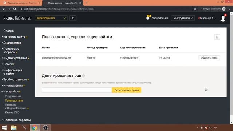Click the Meta-тег method cell
The image size is (233, 131).
click(91, 58)
